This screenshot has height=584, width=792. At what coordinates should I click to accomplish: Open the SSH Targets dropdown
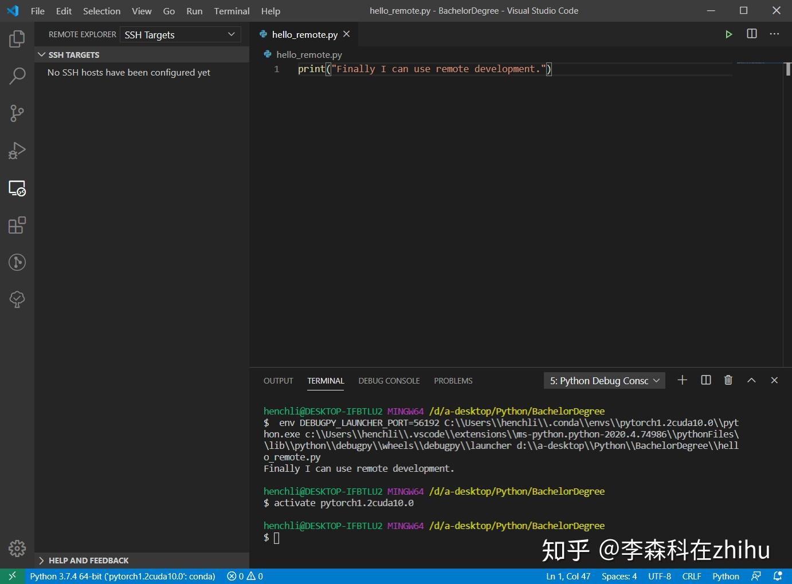[x=180, y=34]
